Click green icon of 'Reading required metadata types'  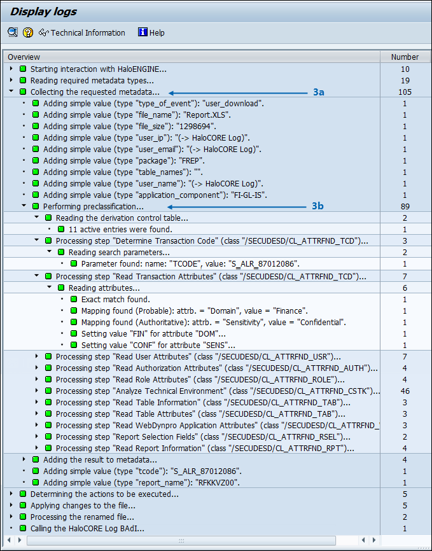pyautogui.click(x=23, y=80)
